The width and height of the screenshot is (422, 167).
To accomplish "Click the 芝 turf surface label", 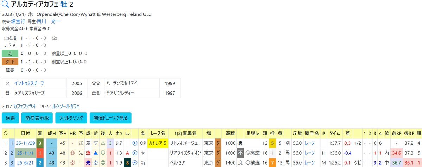I will click(x=10, y=53).
